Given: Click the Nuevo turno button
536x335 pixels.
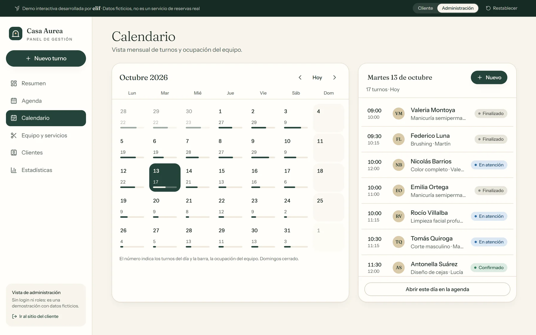Looking at the screenshot, I should 46,58.
